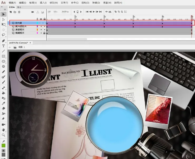Select the Brush tool

(3, 82)
